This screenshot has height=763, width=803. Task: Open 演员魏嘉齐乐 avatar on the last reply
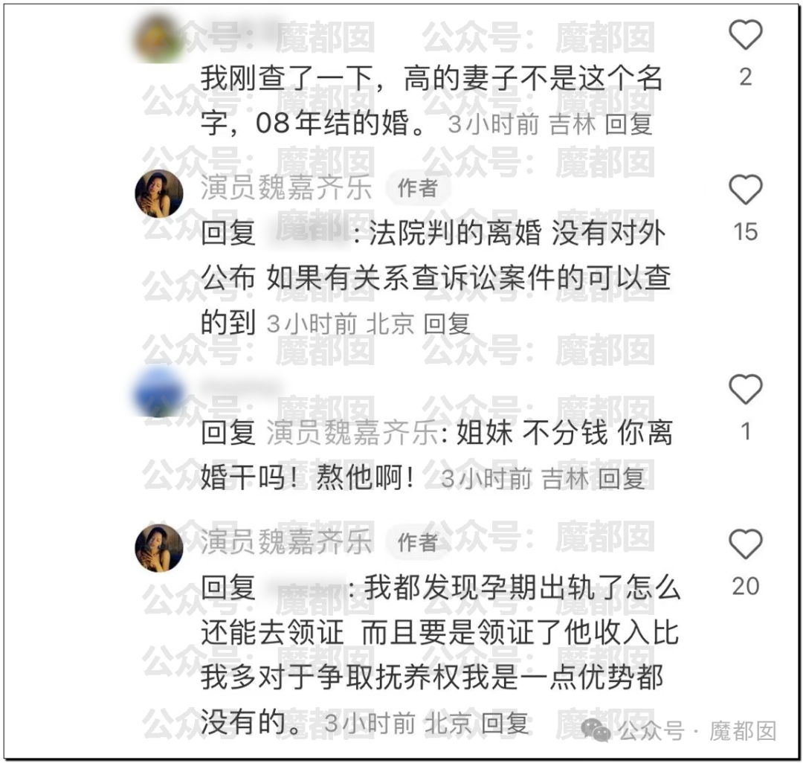coord(159,548)
